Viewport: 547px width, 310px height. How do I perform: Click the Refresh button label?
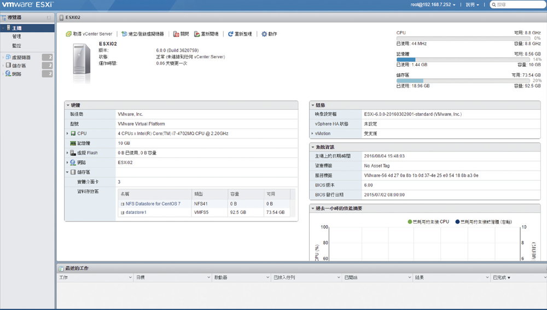[x=243, y=34]
